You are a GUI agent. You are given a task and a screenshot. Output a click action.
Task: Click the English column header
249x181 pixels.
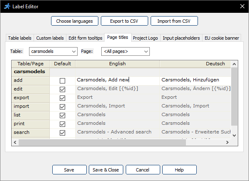[117, 64]
